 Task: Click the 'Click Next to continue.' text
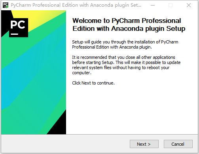point(93,83)
